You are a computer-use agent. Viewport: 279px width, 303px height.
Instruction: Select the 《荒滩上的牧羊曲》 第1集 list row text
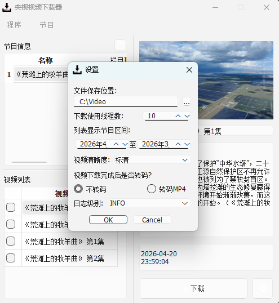point(64,242)
